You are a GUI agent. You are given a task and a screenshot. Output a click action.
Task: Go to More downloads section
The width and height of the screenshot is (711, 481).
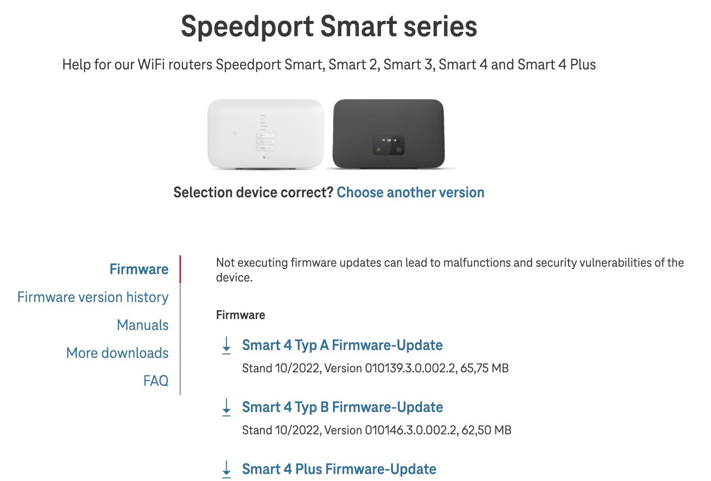pyautogui.click(x=117, y=353)
